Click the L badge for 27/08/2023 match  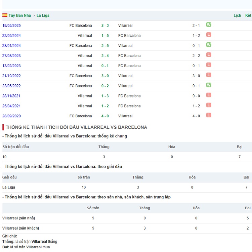pos(209,55)
